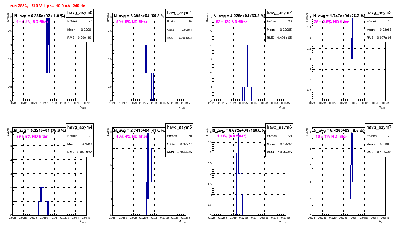Click RMS 9.494e-05 in havg_asym2 stats

pyautogui.click(x=279, y=38)
